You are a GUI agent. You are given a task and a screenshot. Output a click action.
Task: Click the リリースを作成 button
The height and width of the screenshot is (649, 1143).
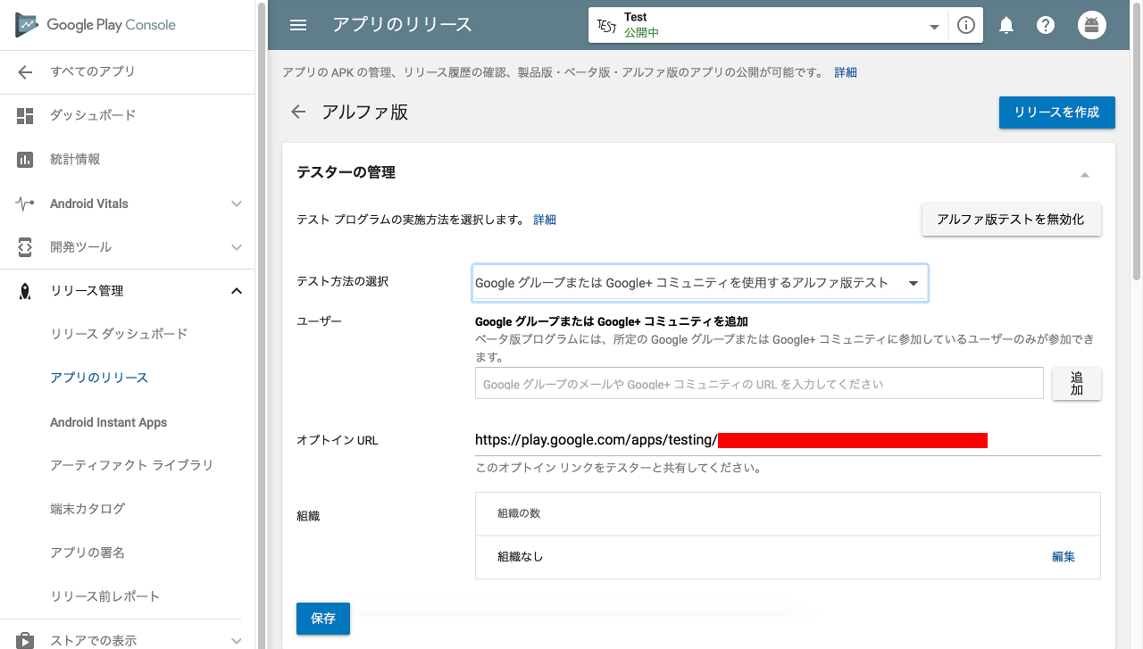(1057, 112)
